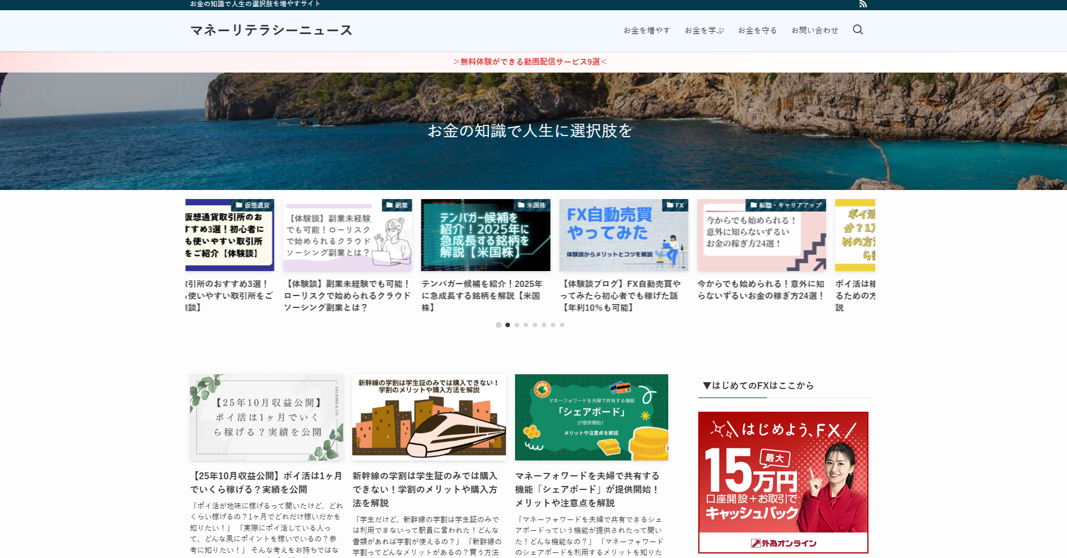Click the FX category folder tag
1067x558 pixels.
tap(675, 205)
